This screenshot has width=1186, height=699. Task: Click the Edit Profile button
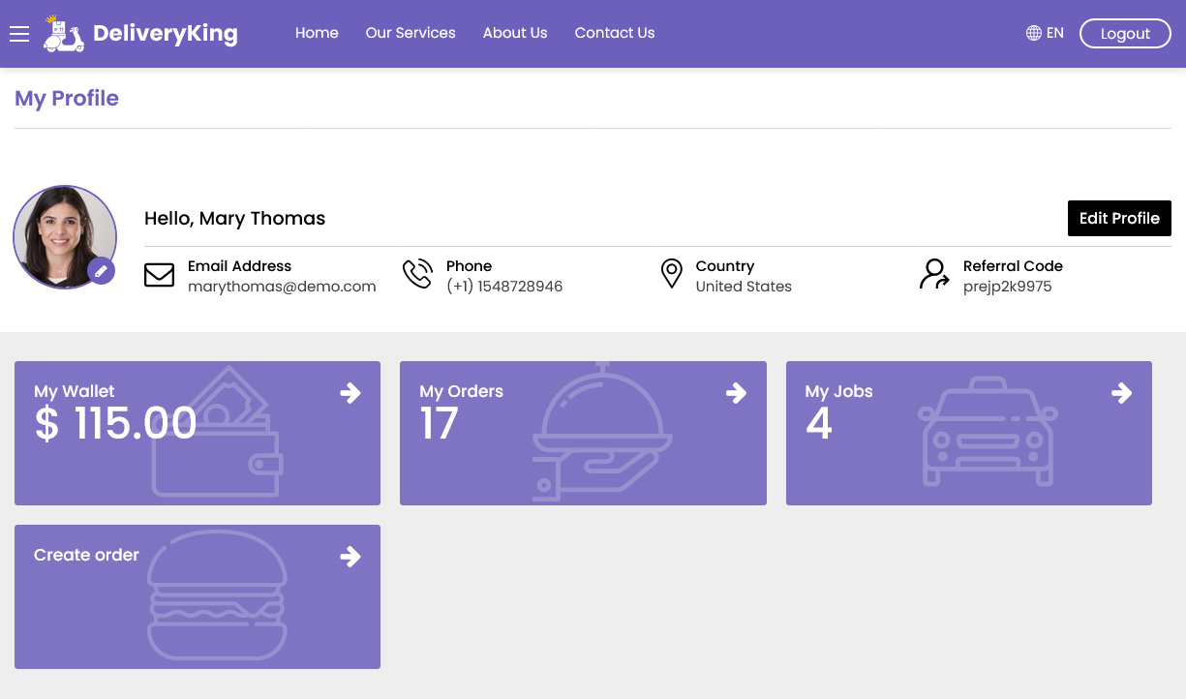[x=1119, y=218]
